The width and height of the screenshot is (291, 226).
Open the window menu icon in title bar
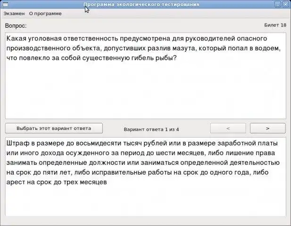click(5, 4)
